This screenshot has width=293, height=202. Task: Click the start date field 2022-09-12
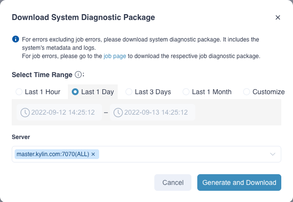pyautogui.click(x=63, y=112)
